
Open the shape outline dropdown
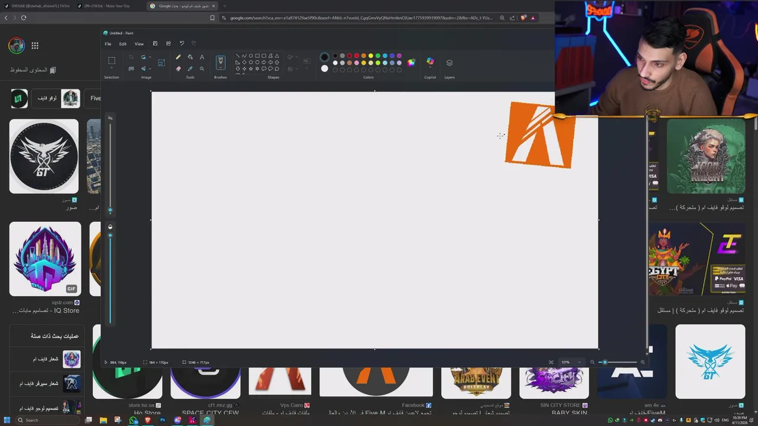[297, 57]
